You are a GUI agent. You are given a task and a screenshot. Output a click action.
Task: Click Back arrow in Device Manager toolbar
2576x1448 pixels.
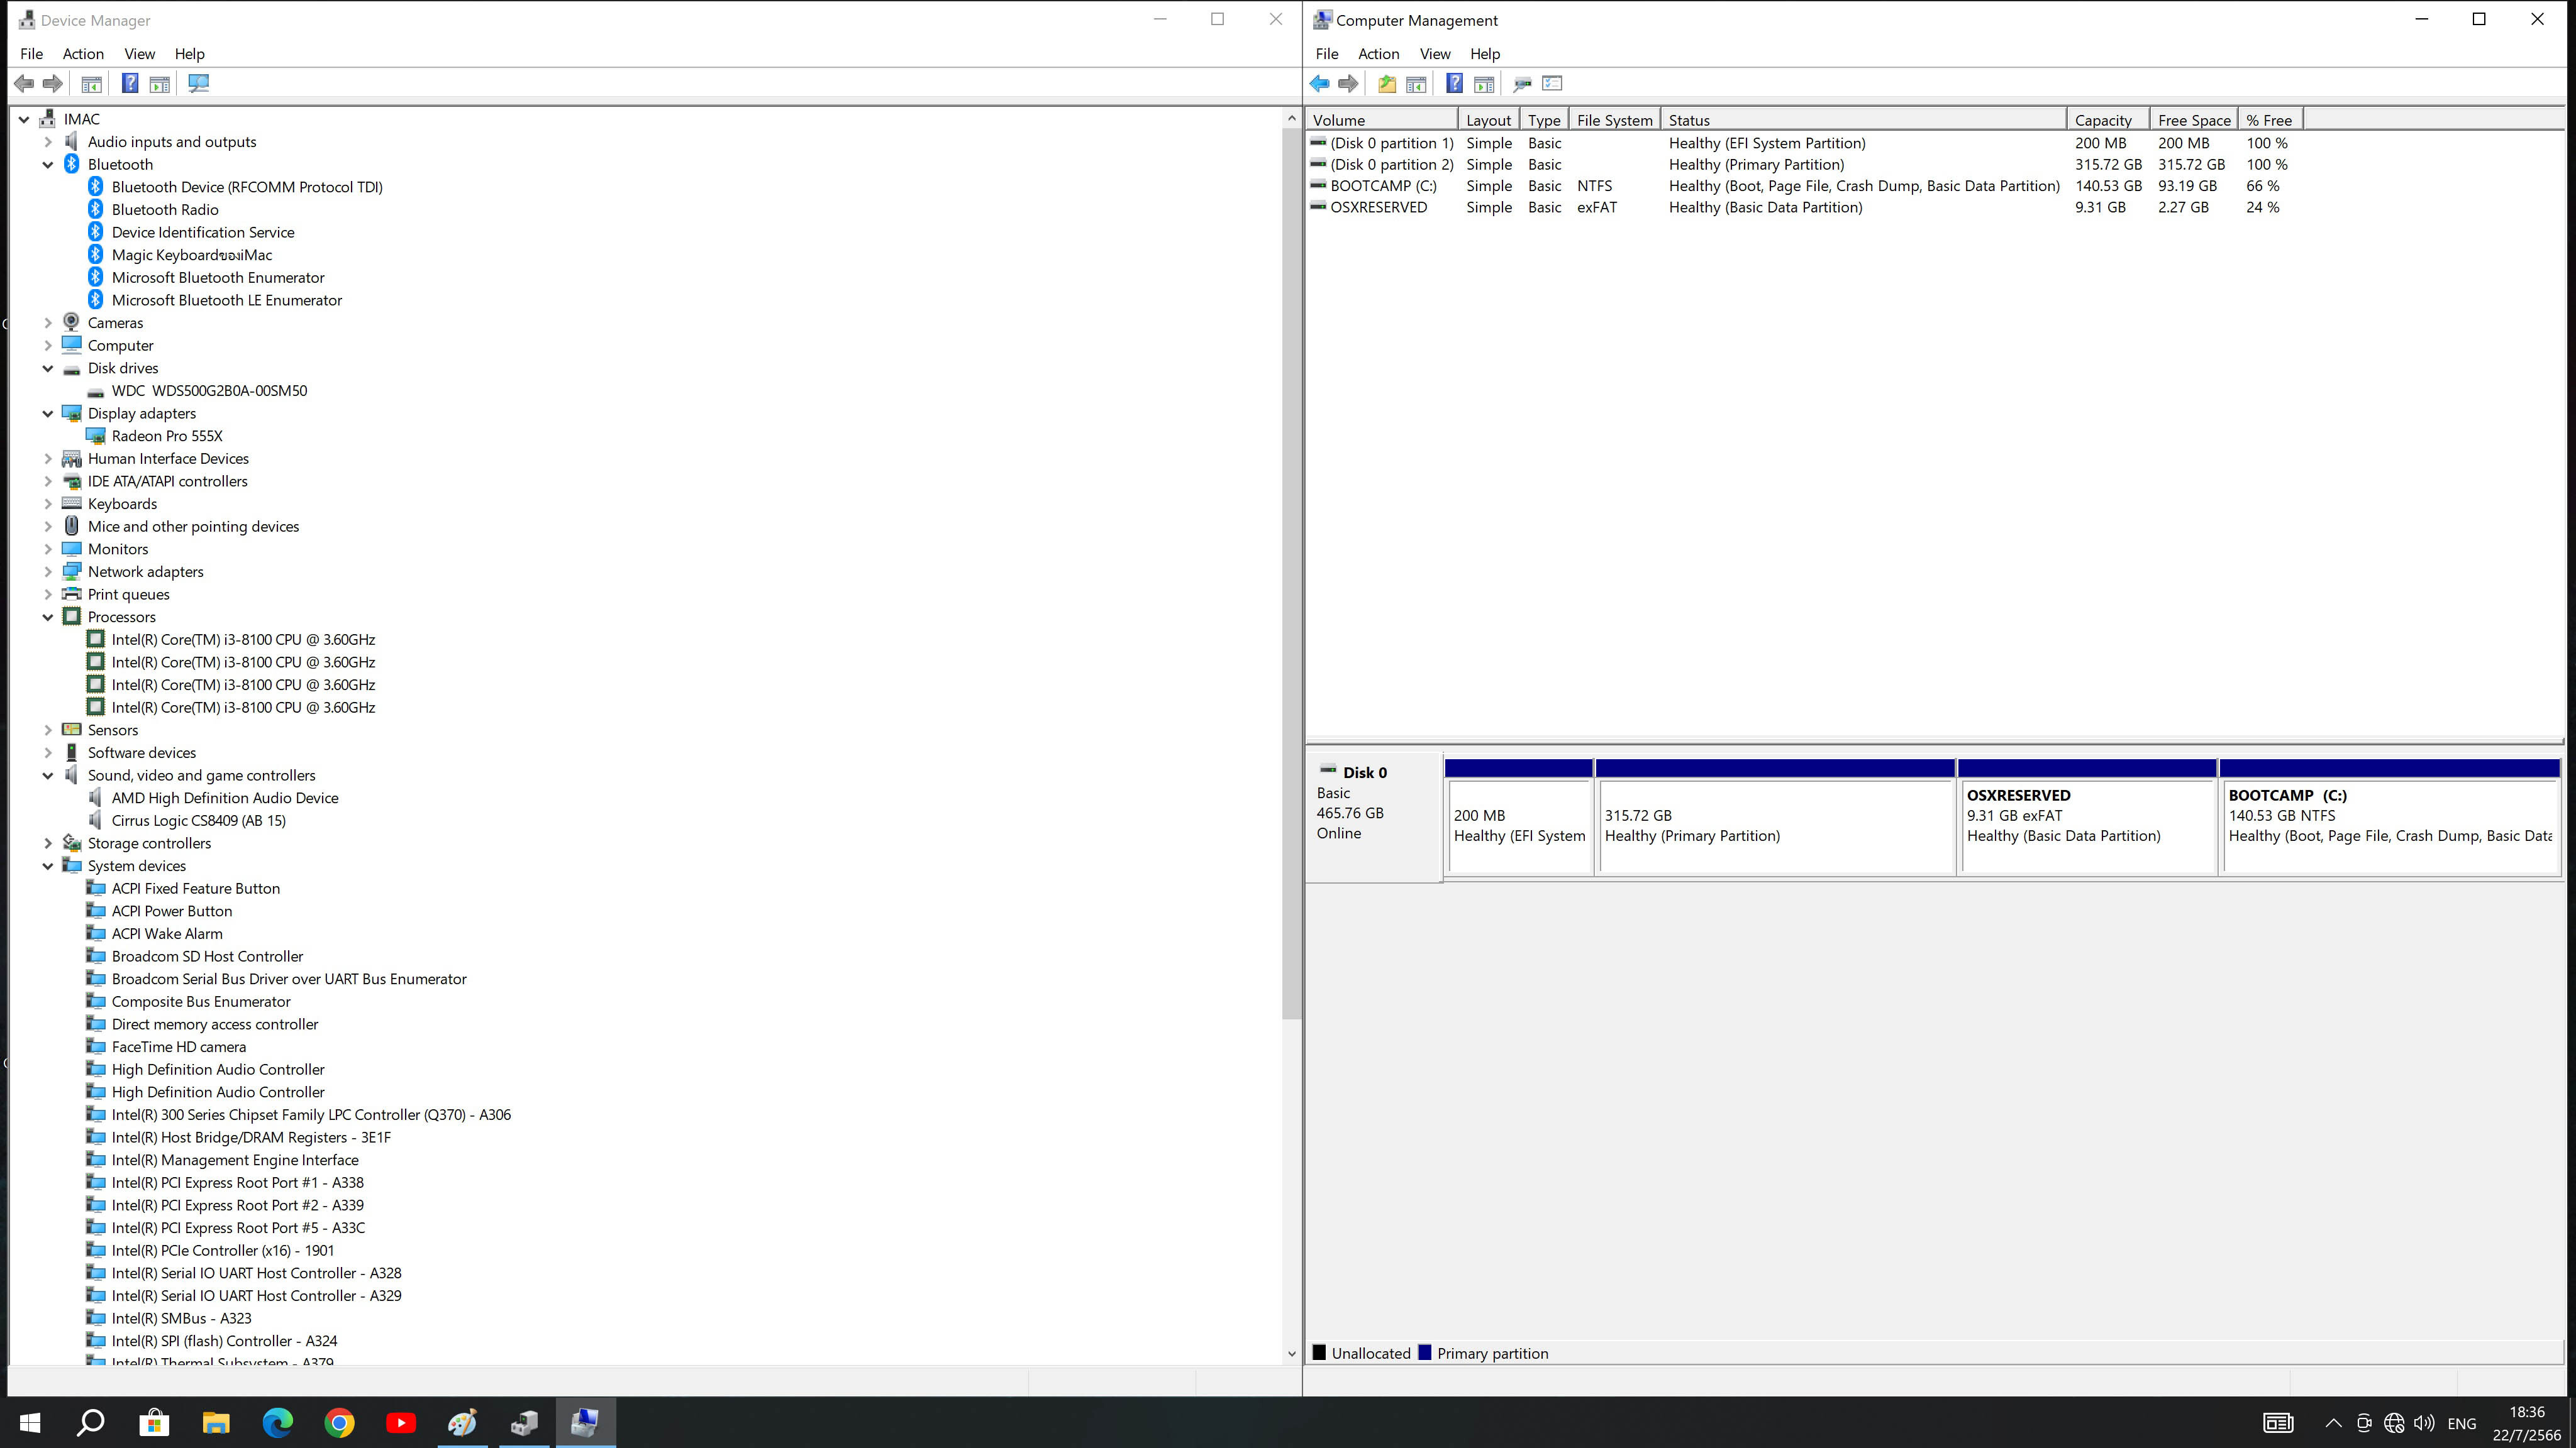[24, 84]
